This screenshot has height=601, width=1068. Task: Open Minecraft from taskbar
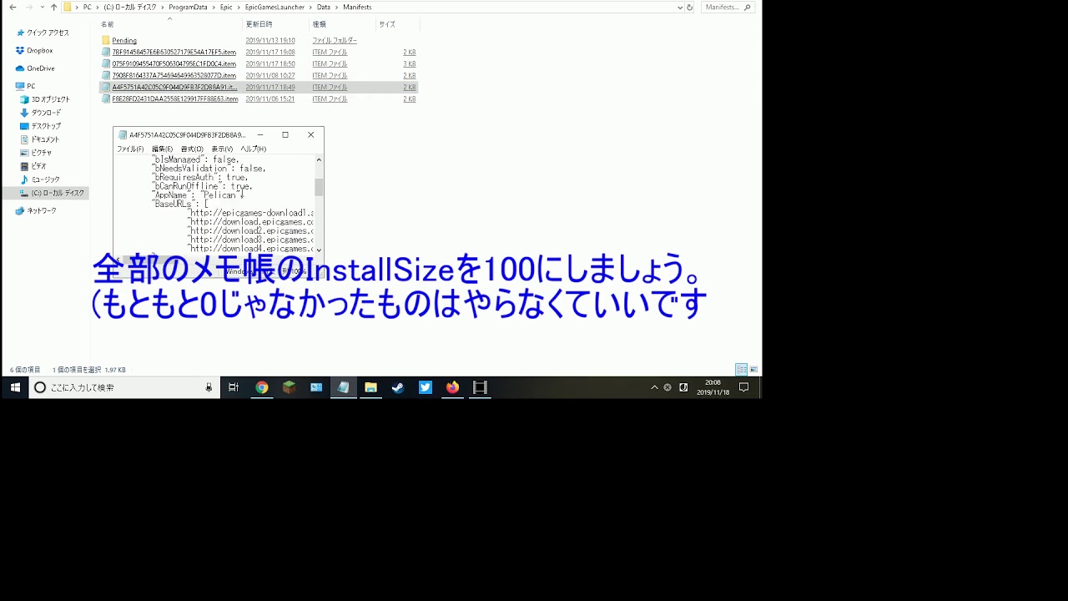click(289, 387)
